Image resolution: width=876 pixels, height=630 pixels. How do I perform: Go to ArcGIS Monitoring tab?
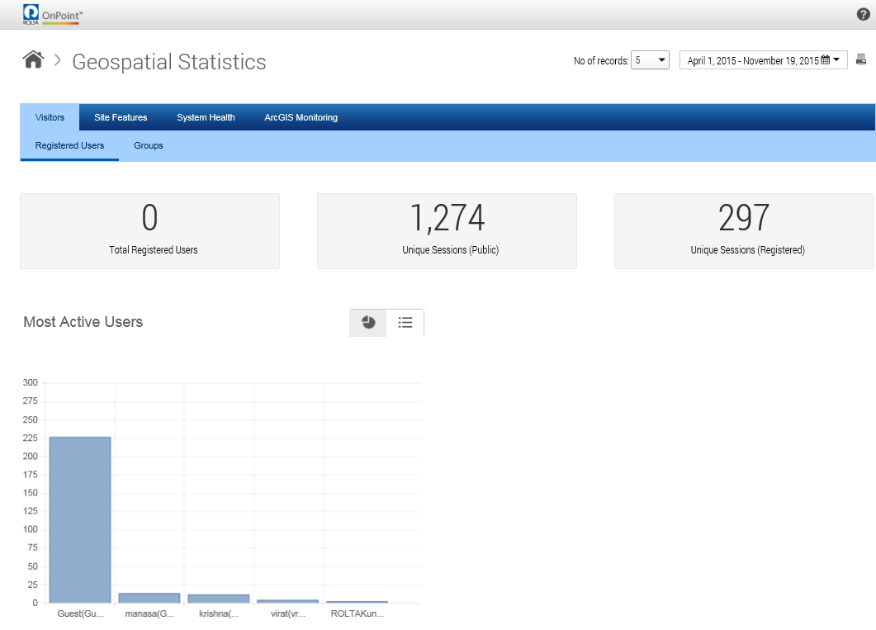point(301,117)
